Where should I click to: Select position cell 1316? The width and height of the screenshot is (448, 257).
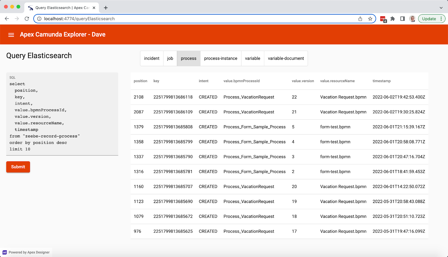pyautogui.click(x=139, y=172)
